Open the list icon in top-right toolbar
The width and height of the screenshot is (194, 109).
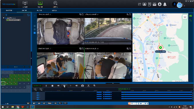[140, 4]
